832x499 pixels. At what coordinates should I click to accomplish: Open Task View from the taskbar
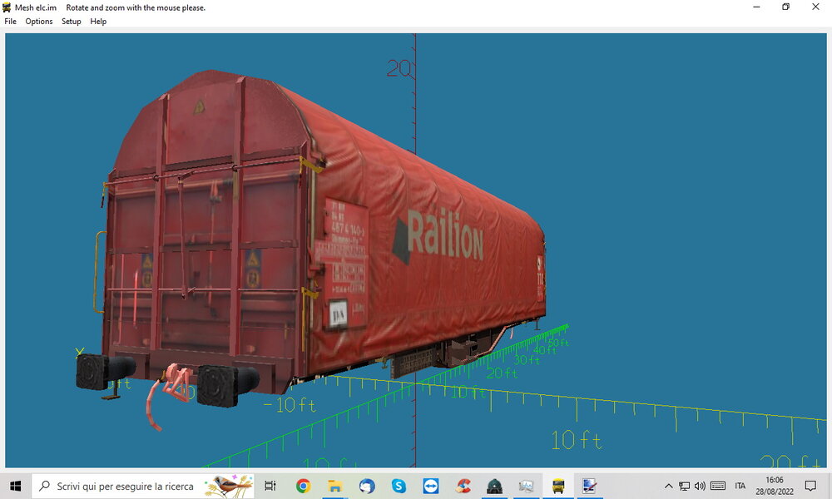click(x=270, y=486)
